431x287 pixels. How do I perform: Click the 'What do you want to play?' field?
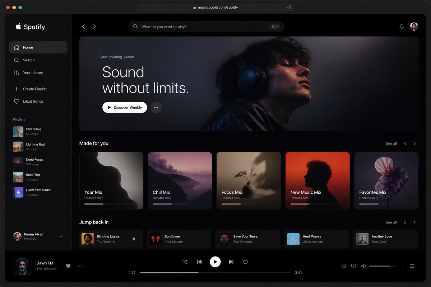point(207,27)
